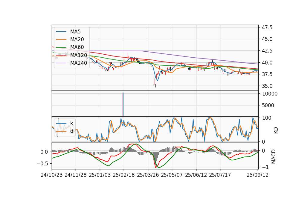This screenshot has height=206, width=287.
Task: Click the 35.0 price axis tick
Action: click(267, 86)
